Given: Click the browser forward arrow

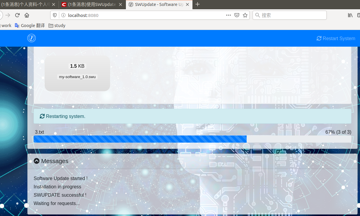Looking at the screenshot, I should (8, 15).
